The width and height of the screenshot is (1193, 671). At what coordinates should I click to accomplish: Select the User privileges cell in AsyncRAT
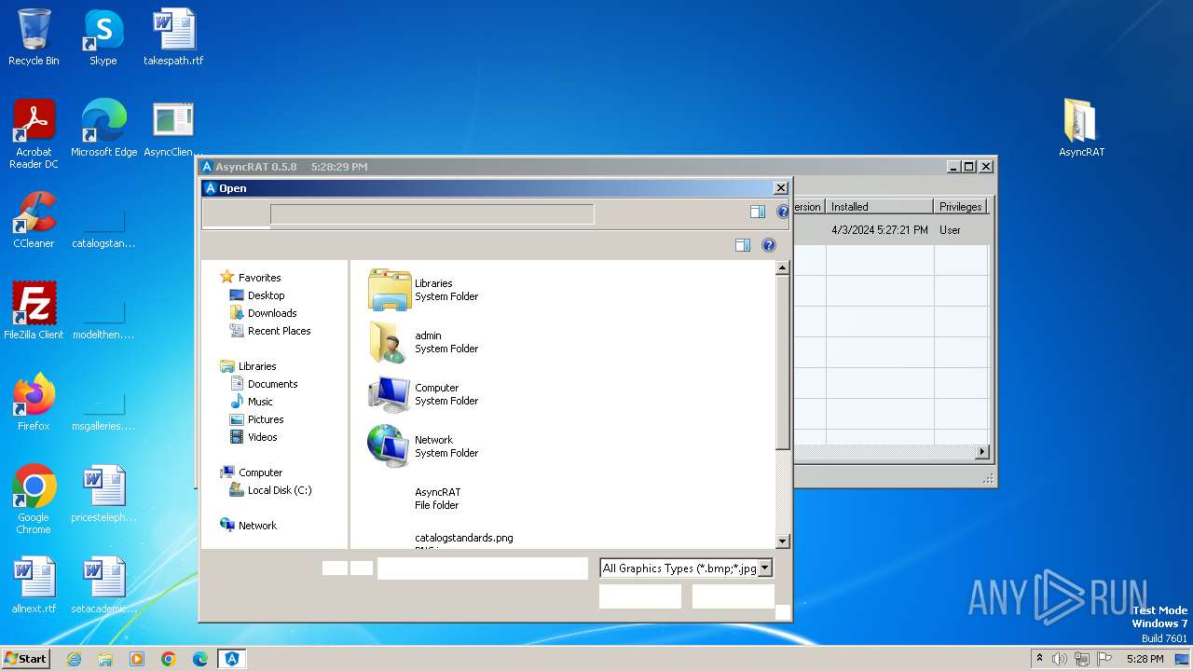[950, 230]
